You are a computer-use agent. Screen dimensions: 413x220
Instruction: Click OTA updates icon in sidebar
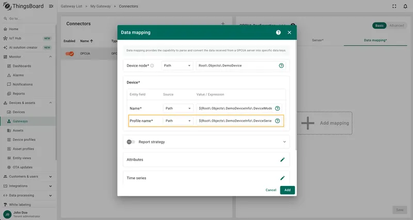9,167
